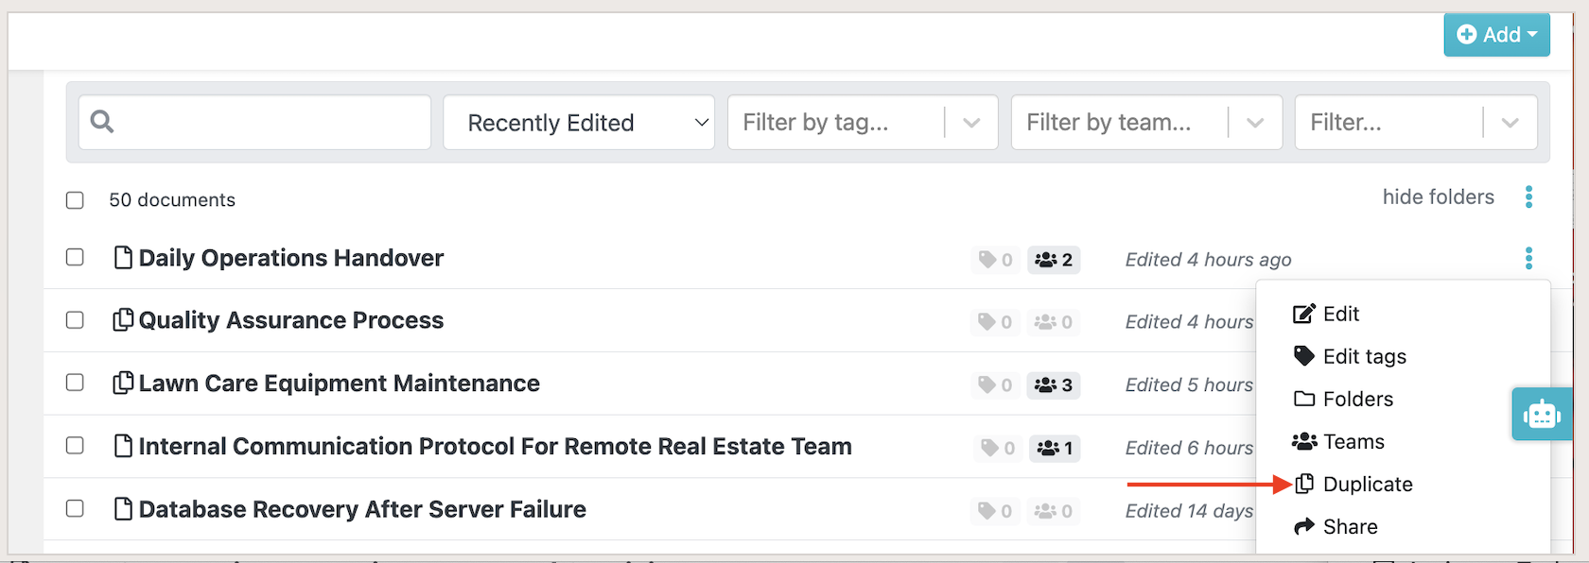Click the 50 documents count label
Screen dimensions: 1589x563
(x=172, y=200)
